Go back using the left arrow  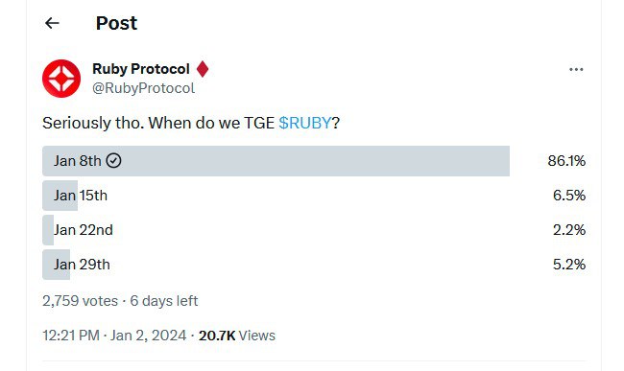pos(52,23)
